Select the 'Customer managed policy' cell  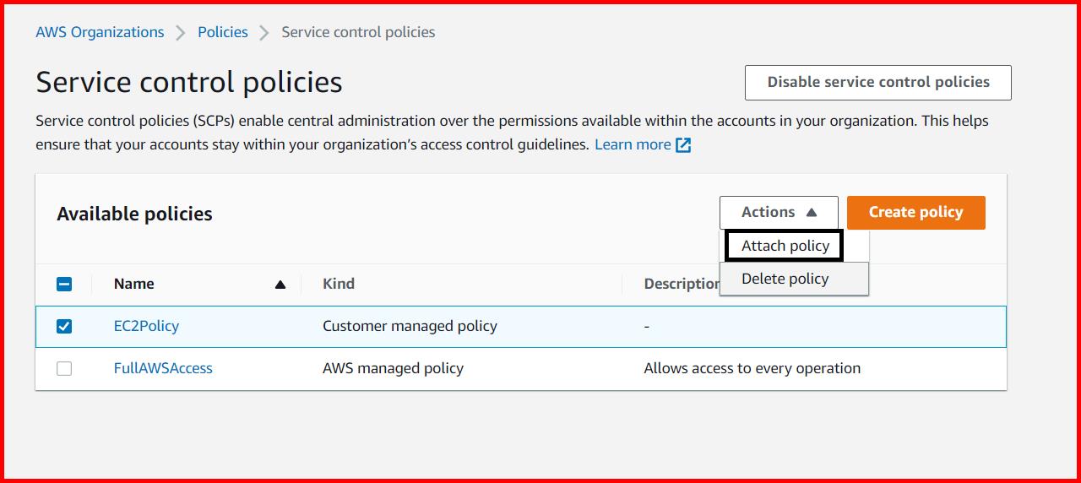(x=410, y=326)
